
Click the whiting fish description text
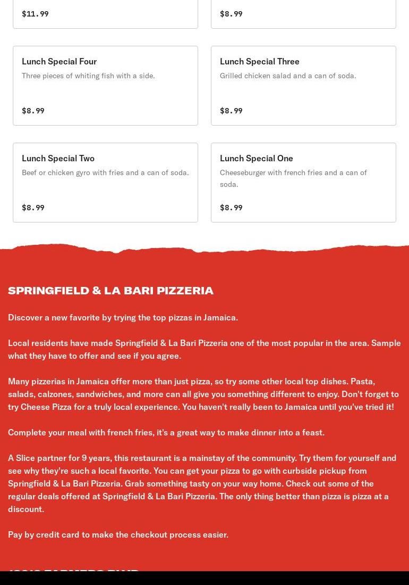point(88,76)
